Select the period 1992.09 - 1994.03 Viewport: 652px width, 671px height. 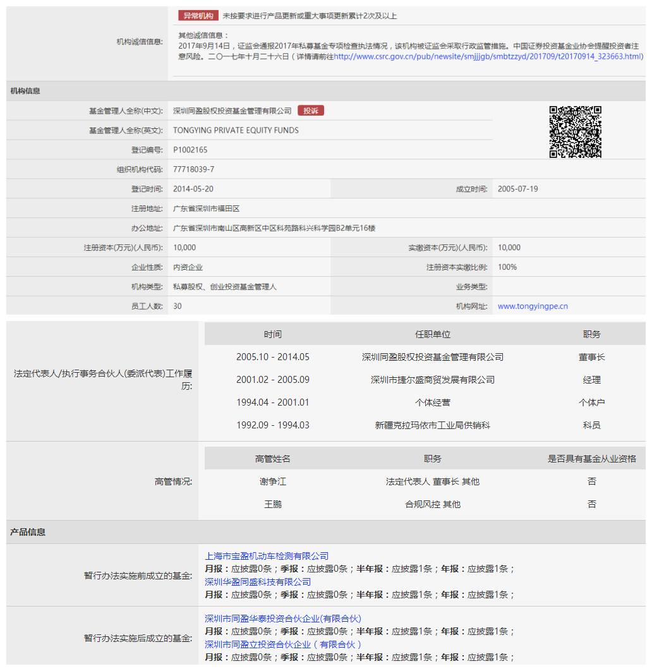272,425
